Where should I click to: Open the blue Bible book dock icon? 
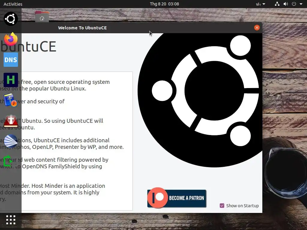point(10,100)
